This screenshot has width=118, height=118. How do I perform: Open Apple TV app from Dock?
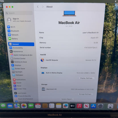point(72,106)
